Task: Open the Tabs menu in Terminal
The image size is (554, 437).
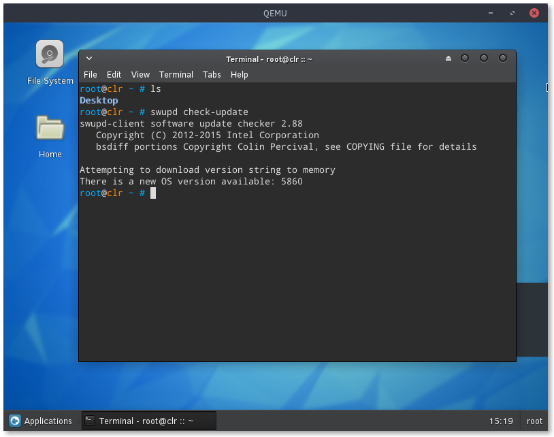Action: 212,75
